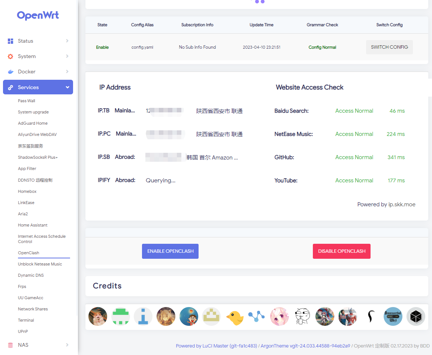The image size is (432, 355).
Task: Click the Status grid icon in sidebar
Action: tap(10, 41)
